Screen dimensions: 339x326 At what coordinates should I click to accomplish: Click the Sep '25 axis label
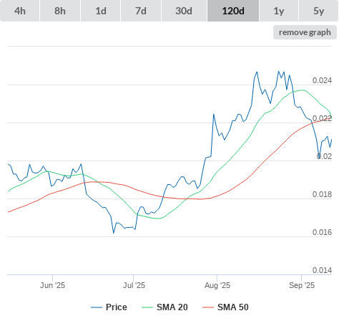pyautogui.click(x=302, y=285)
